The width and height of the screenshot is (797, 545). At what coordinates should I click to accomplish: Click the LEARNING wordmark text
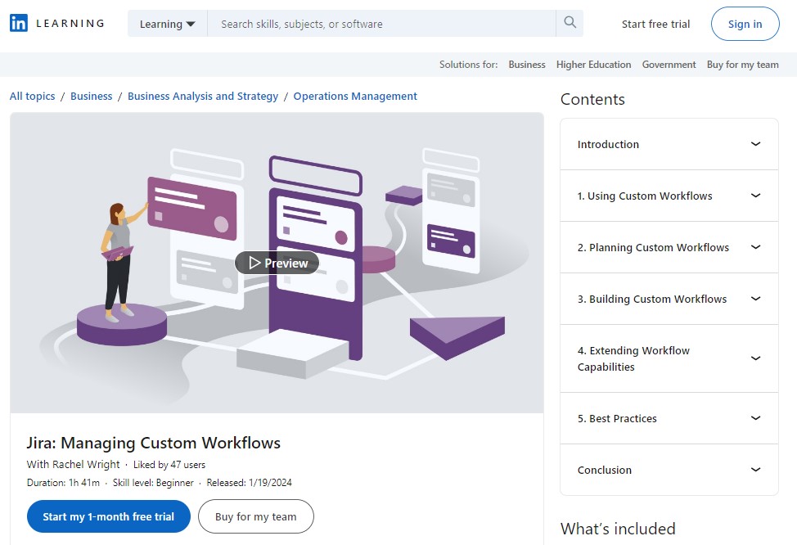point(70,24)
